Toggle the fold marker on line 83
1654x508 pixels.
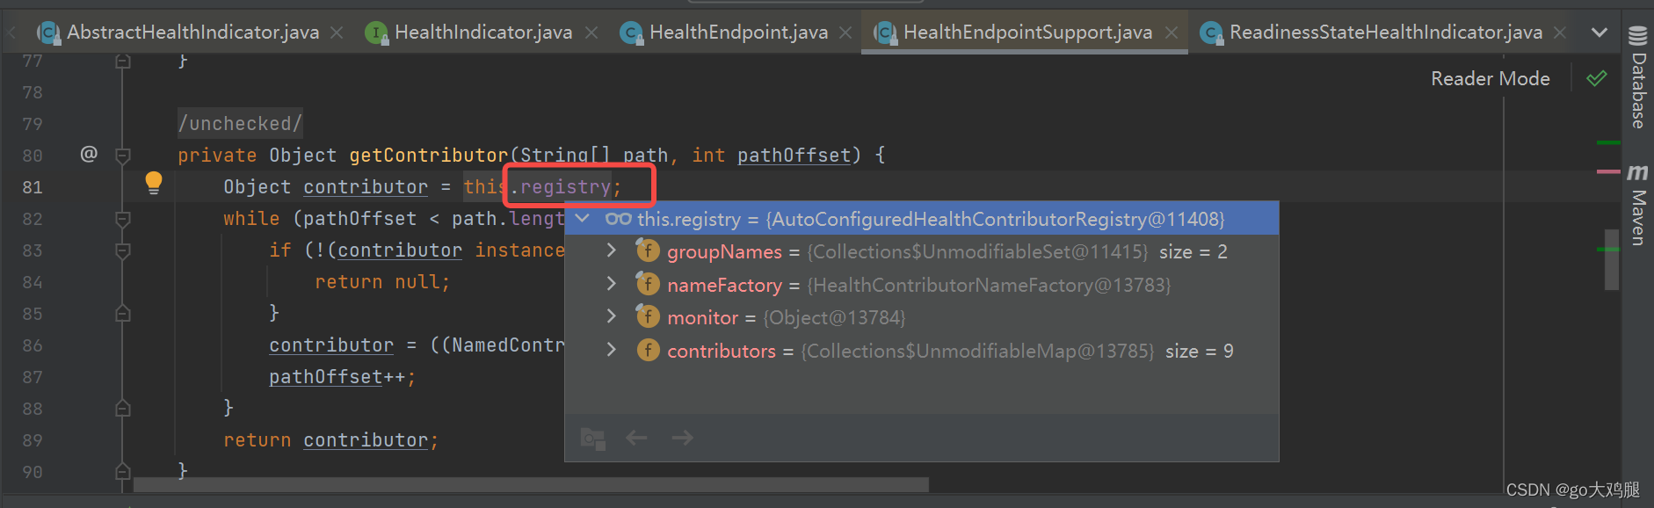123,250
